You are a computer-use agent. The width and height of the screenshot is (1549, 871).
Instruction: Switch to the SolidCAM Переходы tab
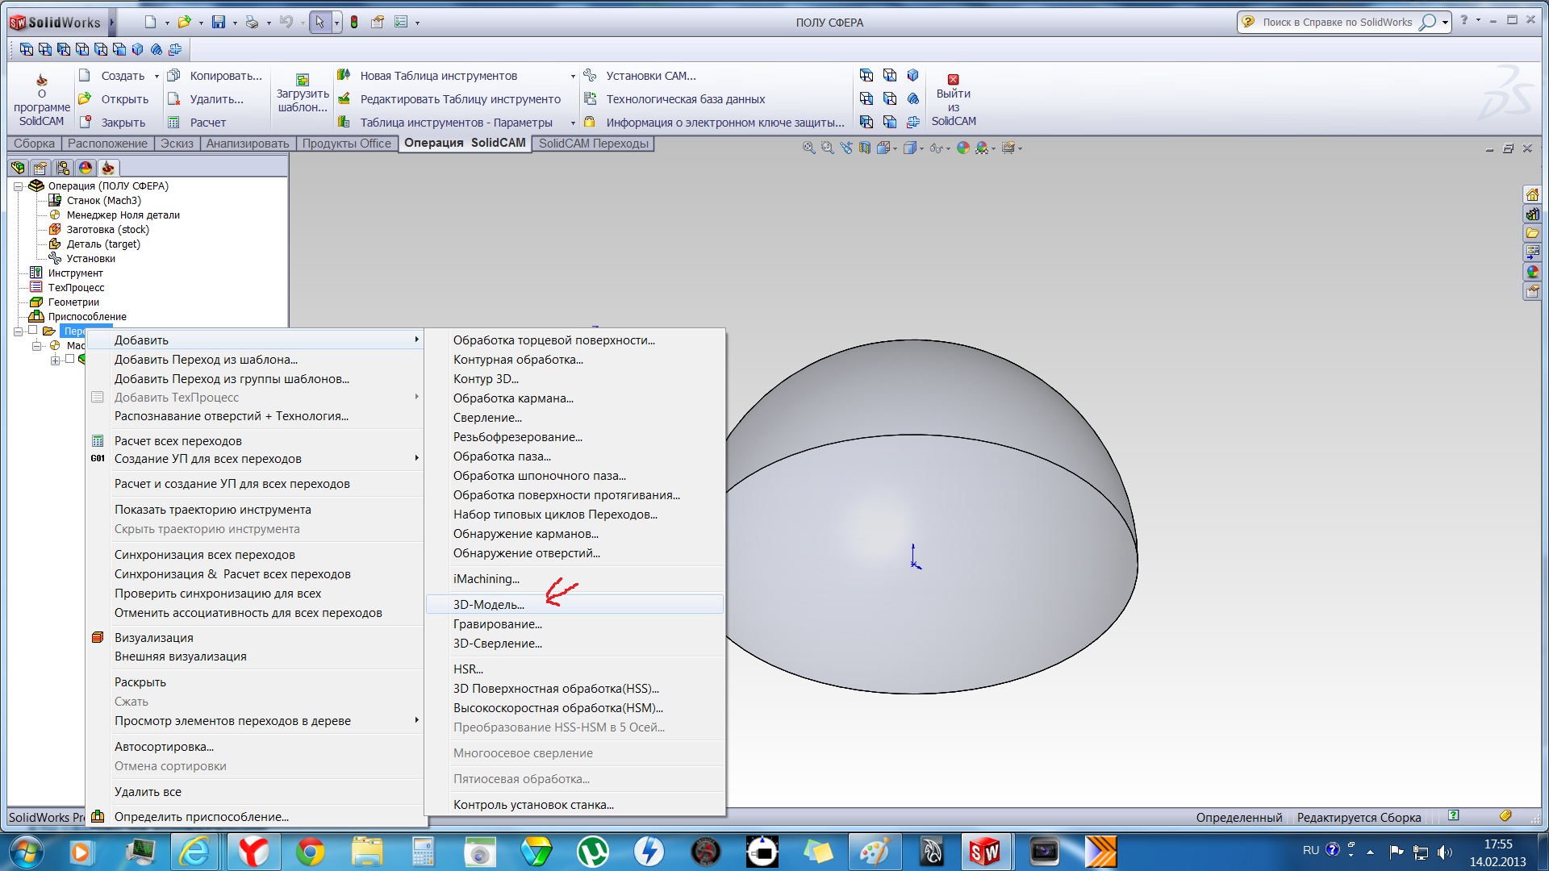pos(593,144)
